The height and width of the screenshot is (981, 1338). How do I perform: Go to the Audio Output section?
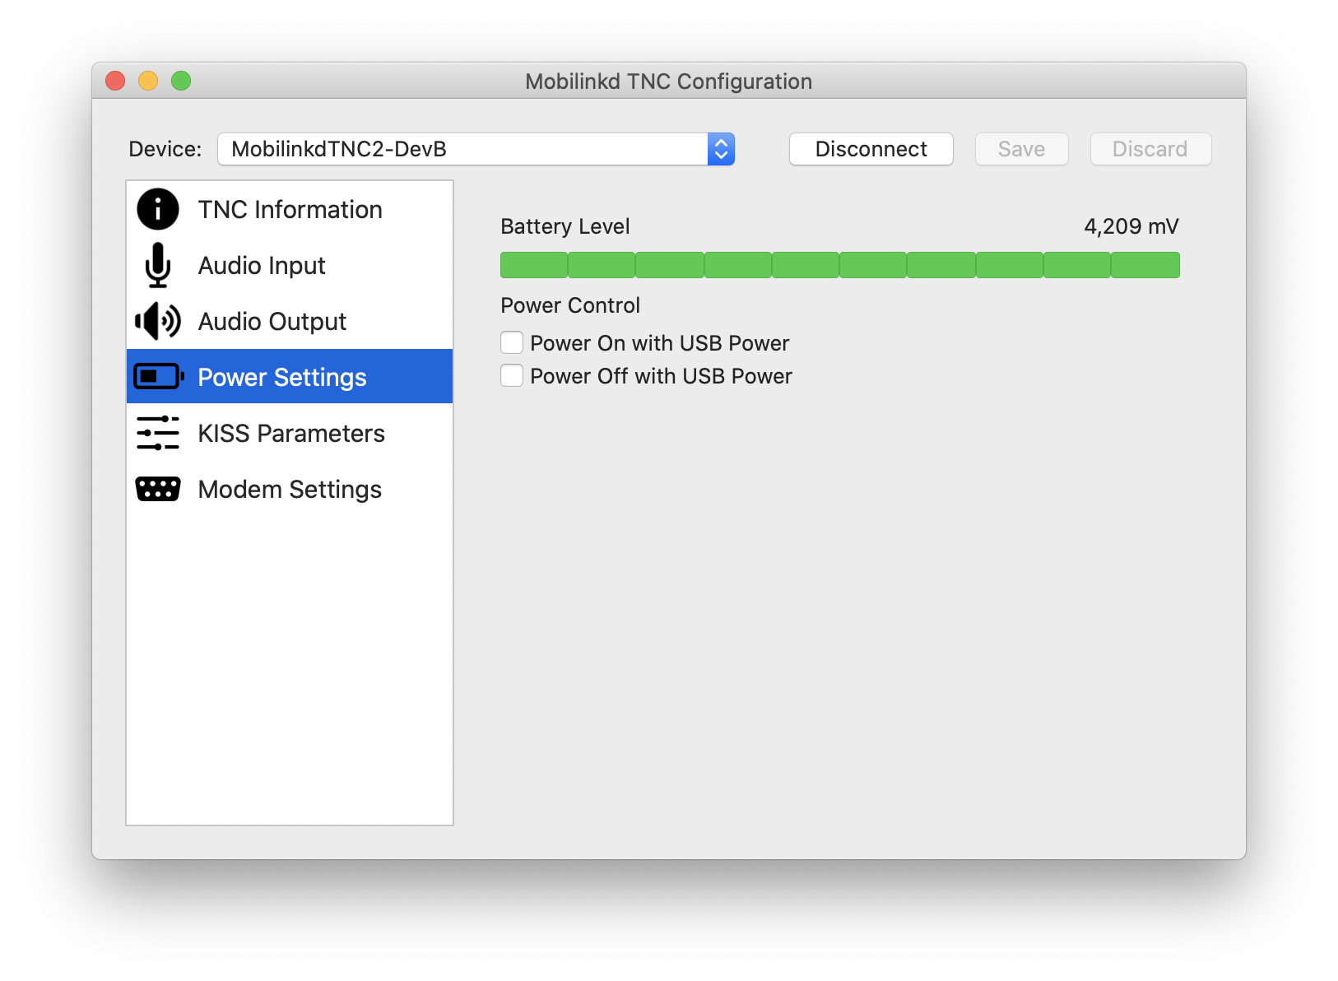point(290,321)
